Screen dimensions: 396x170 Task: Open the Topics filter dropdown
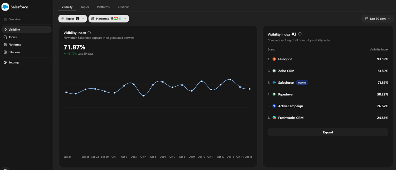point(72,19)
